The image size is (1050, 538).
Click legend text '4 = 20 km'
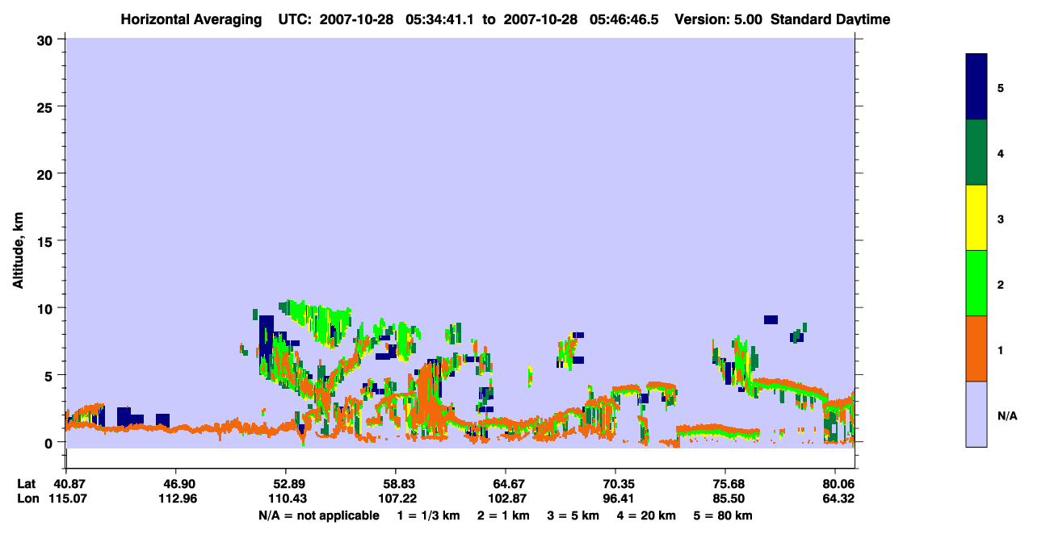(x=648, y=515)
